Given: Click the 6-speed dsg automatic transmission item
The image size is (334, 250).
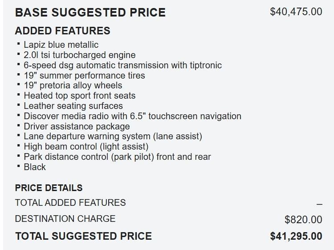Looking at the screenshot, I should pos(122,65).
